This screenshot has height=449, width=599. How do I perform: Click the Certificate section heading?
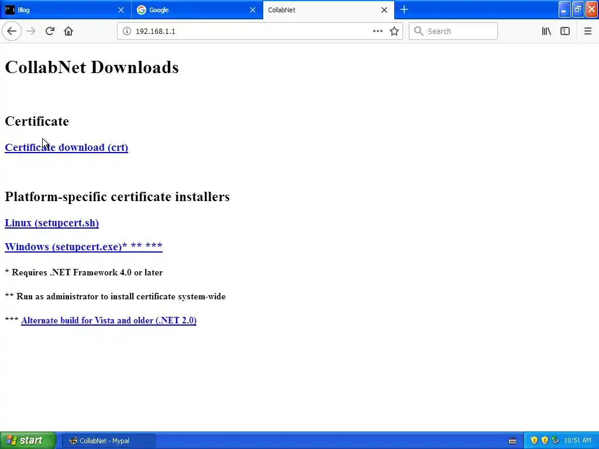tap(37, 121)
